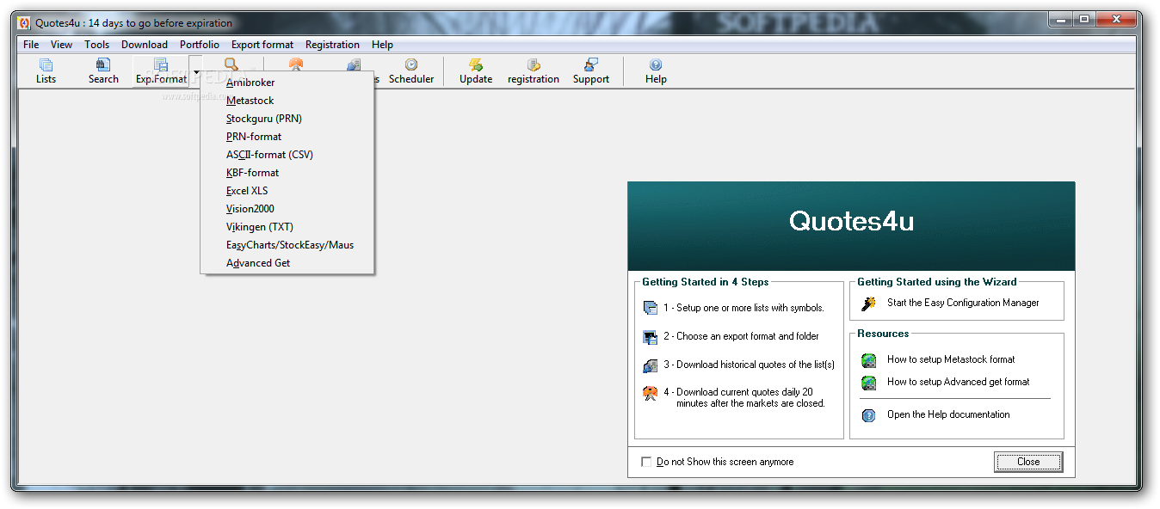
Task: Click the Support toolbar icon
Action: (x=591, y=71)
